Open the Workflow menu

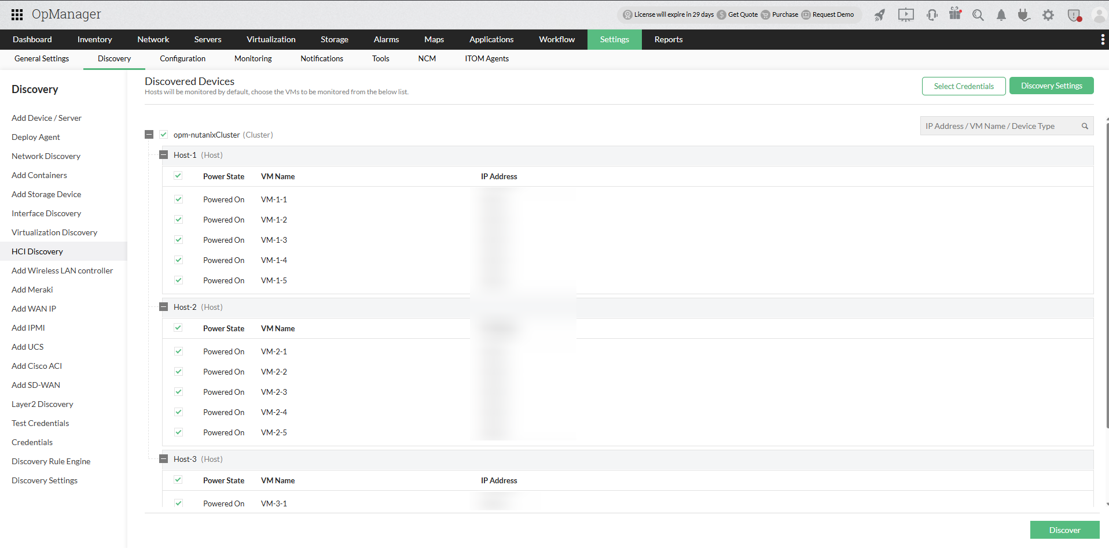557,39
